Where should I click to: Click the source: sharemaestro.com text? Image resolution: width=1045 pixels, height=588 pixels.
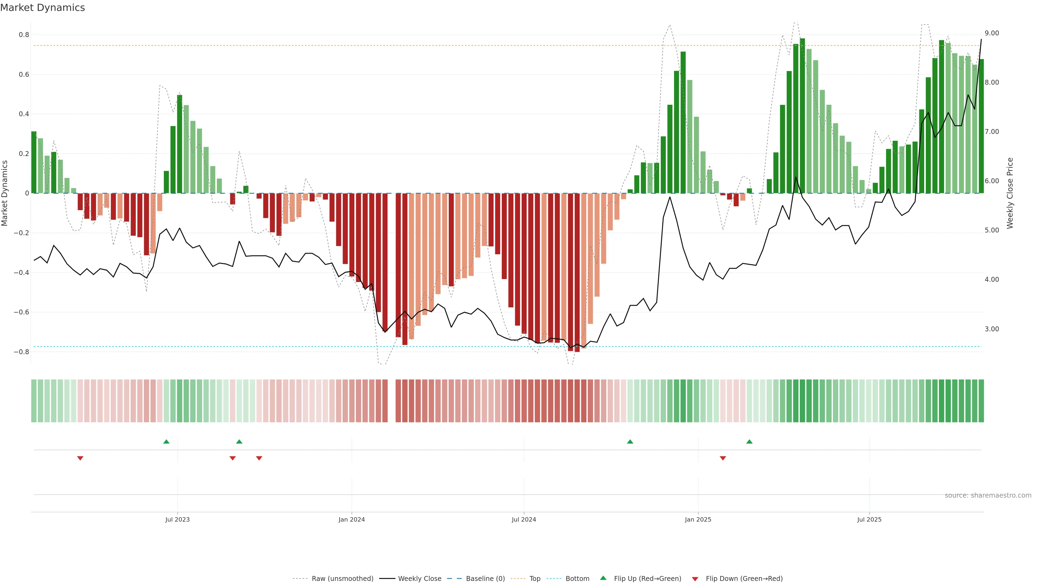(x=988, y=495)
